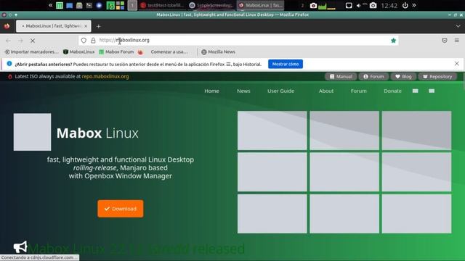
Task: Click the Blog button with heart
Action: pos(403,77)
